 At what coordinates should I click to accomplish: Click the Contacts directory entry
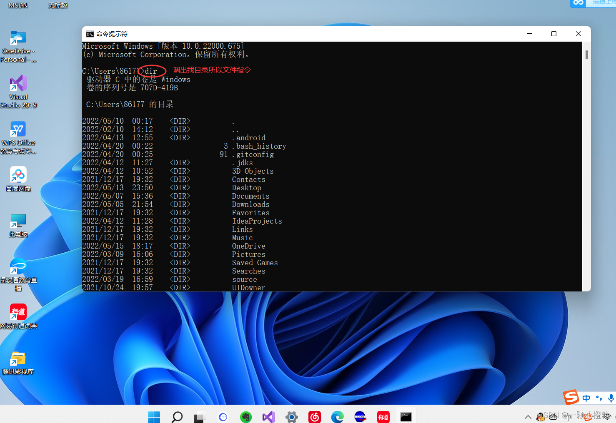click(x=249, y=179)
